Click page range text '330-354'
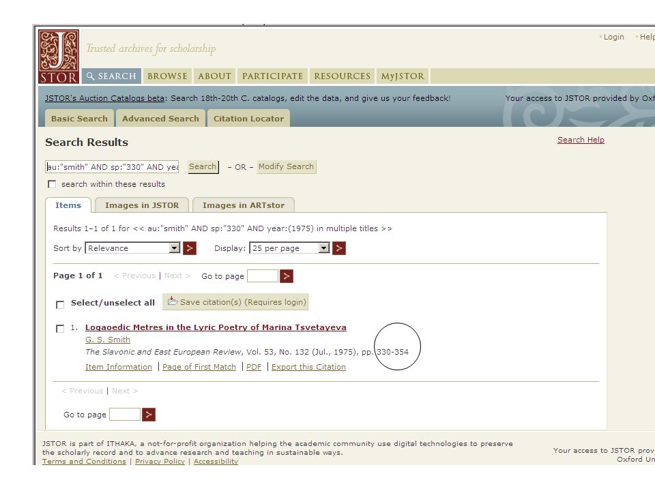This screenshot has width=655, height=491. pyautogui.click(x=392, y=352)
